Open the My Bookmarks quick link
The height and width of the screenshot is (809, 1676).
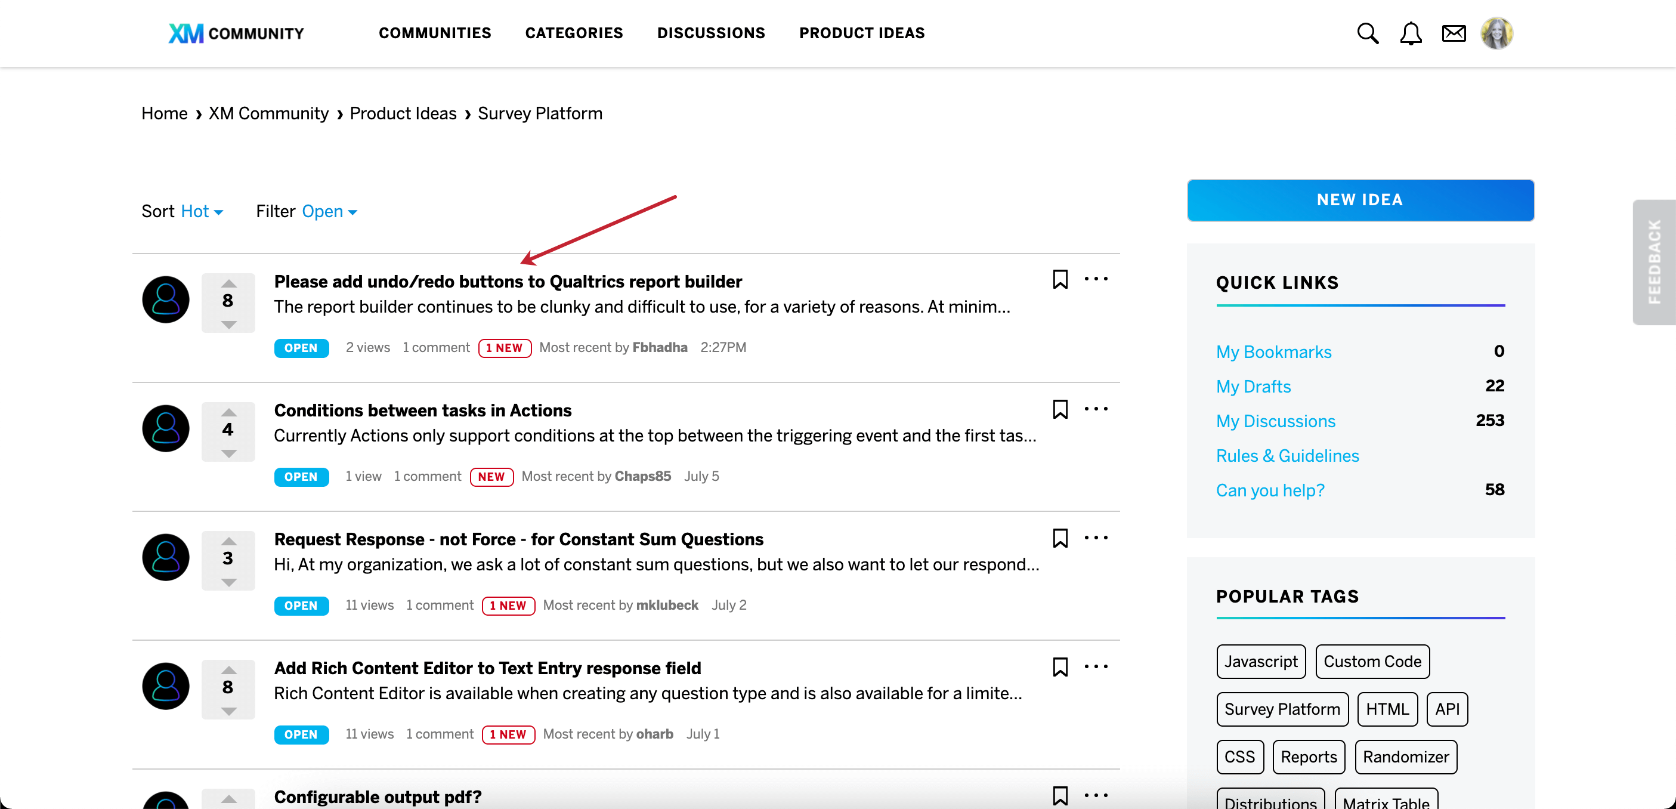click(x=1273, y=352)
